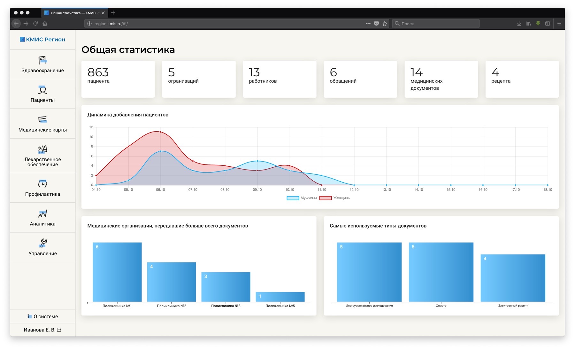The width and height of the screenshot is (575, 349).
Task: Open the Управление wrench icon
Action: coord(42,243)
